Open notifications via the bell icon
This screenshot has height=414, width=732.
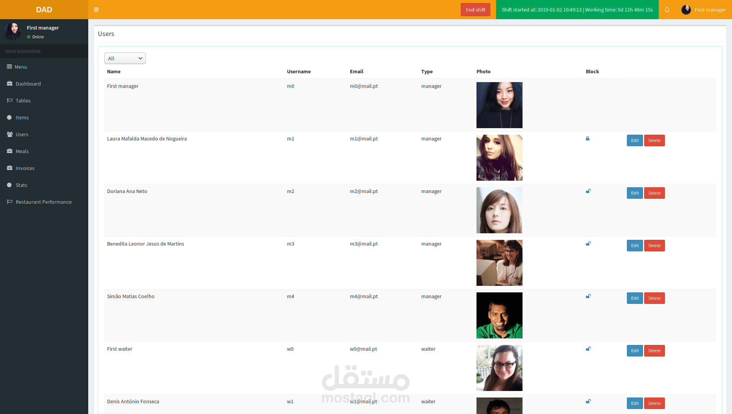[667, 10]
